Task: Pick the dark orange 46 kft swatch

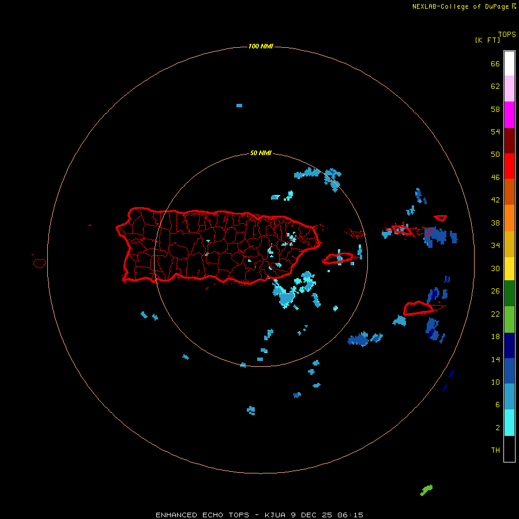Action: point(509,192)
